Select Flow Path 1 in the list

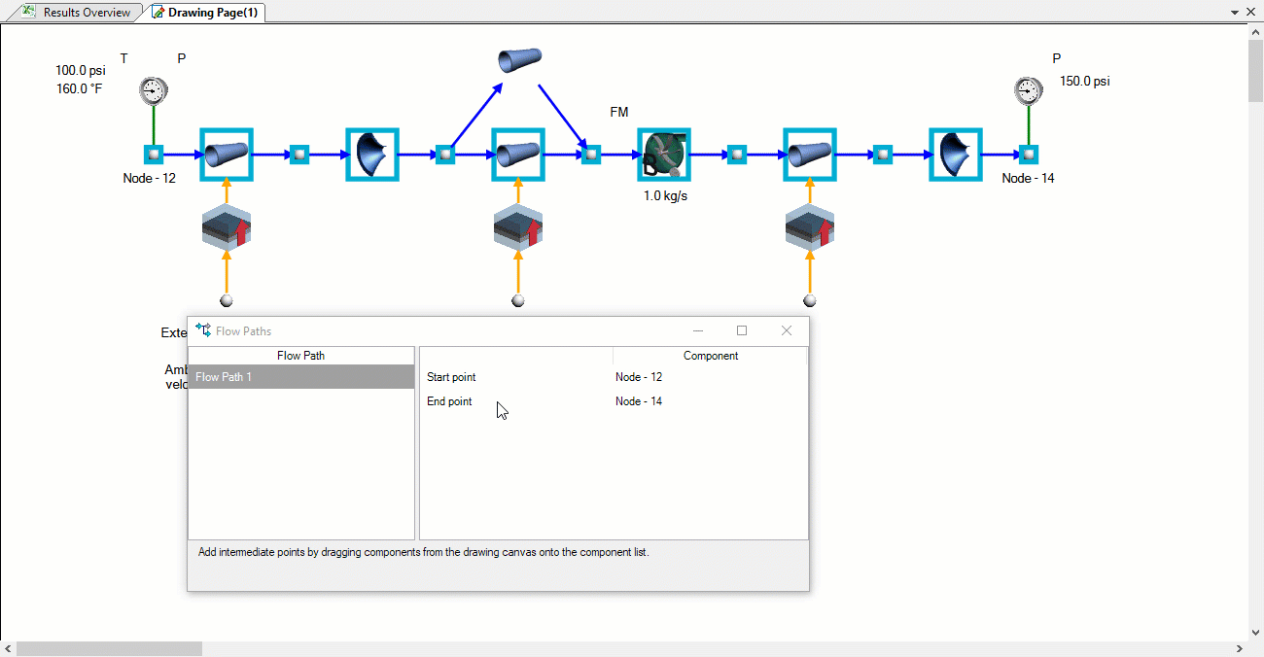coord(300,377)
